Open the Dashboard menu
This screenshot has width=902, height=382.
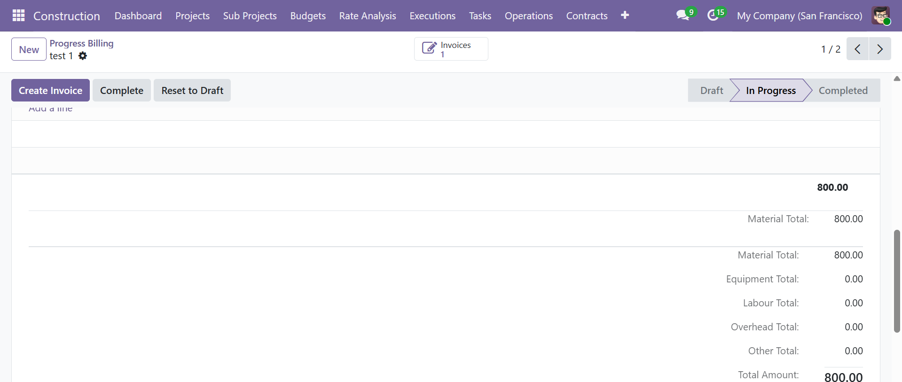[138, 16]
